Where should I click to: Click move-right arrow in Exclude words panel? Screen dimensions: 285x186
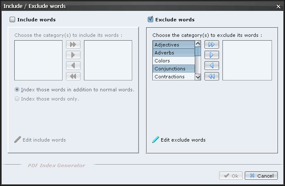click(x=212, y=55)
